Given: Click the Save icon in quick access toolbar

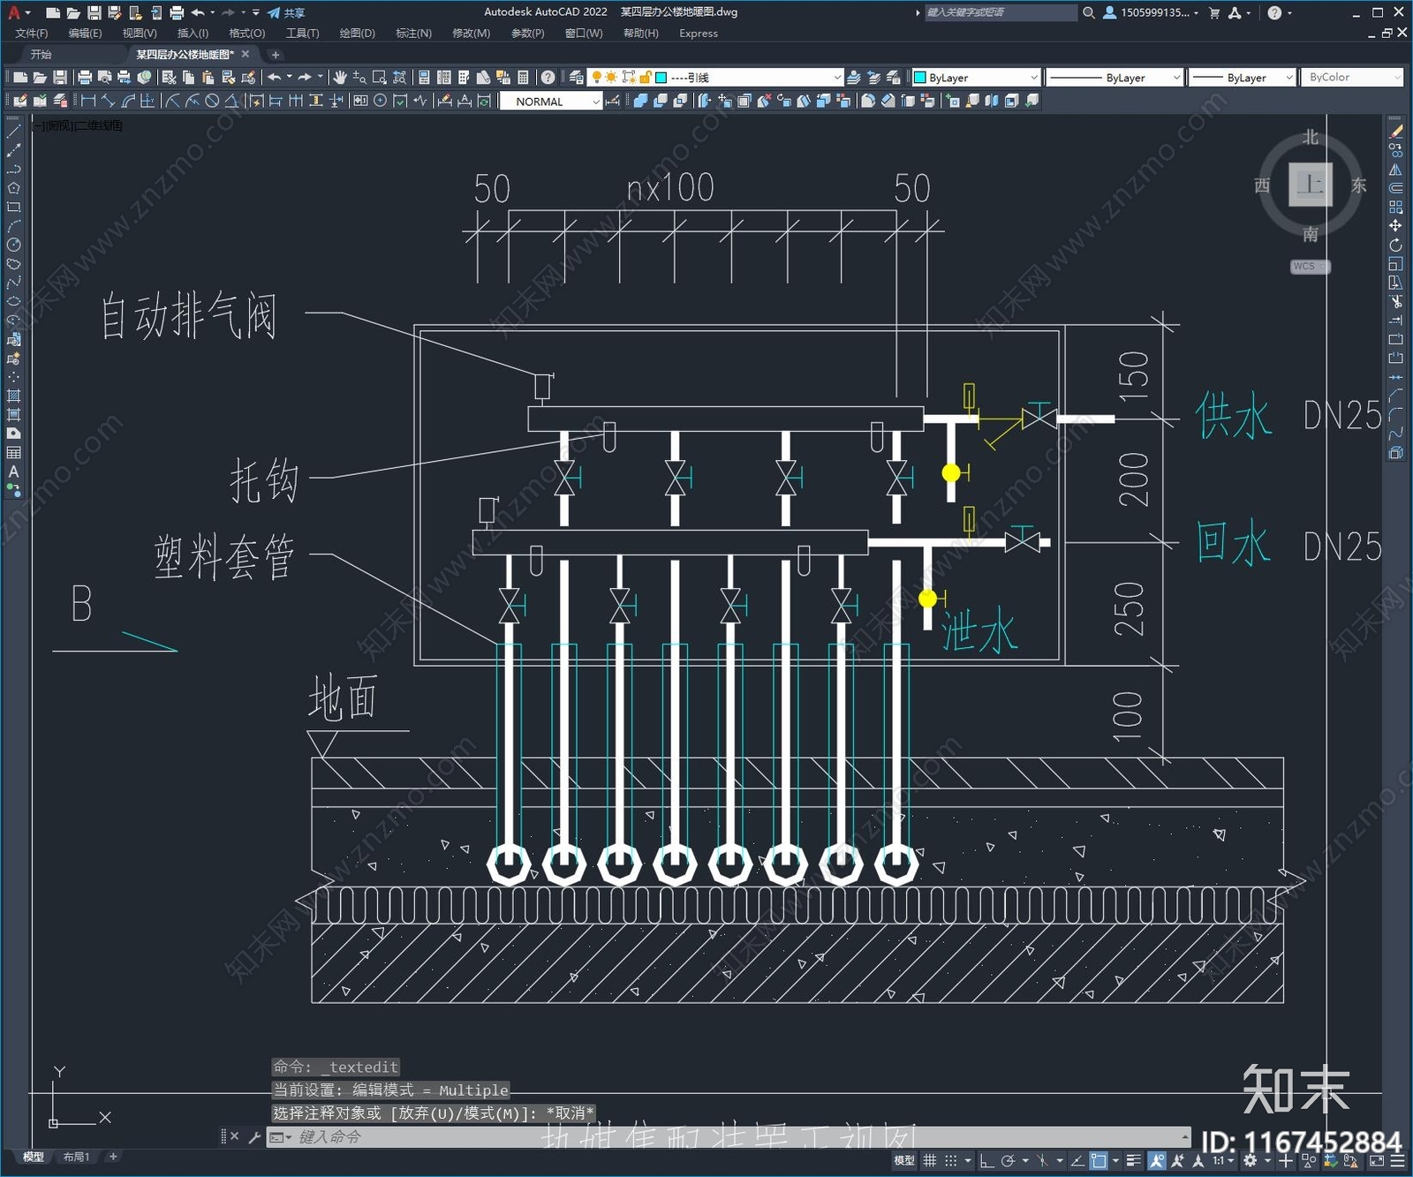Looking at the screenshot, I should pyautogui.click(x=94, y=12).
